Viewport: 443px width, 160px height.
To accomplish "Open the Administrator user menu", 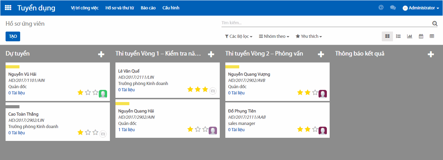I will tap(421, 8).
